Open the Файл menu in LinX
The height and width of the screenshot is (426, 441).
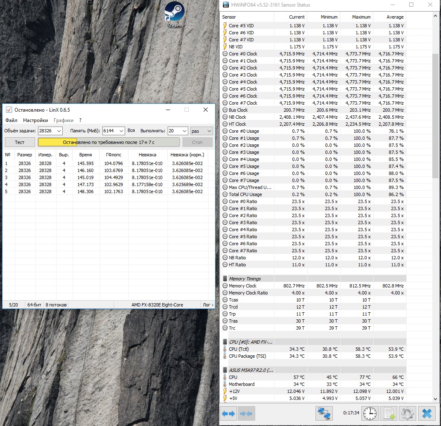(11, 120)
